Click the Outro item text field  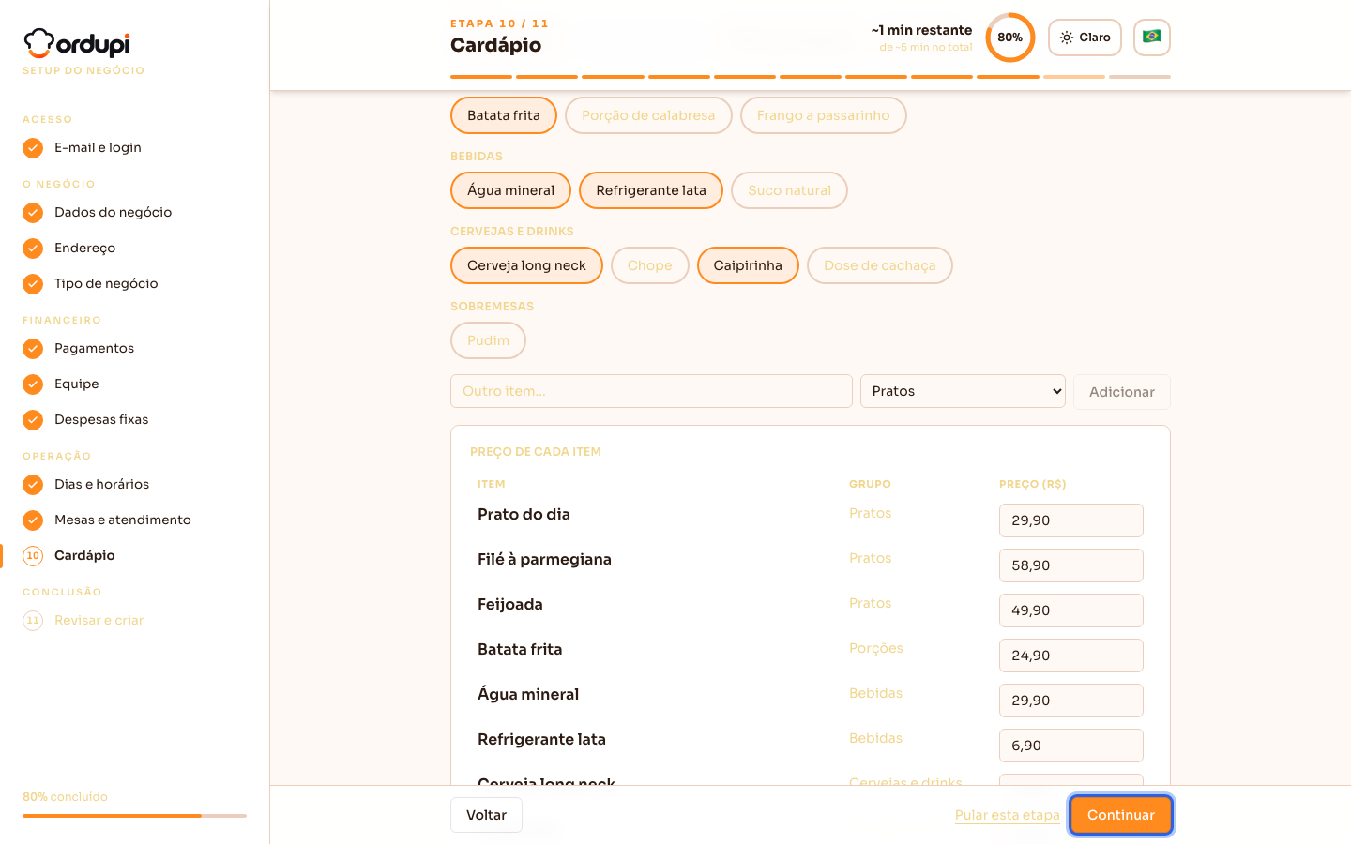click(x=651, y=391)
